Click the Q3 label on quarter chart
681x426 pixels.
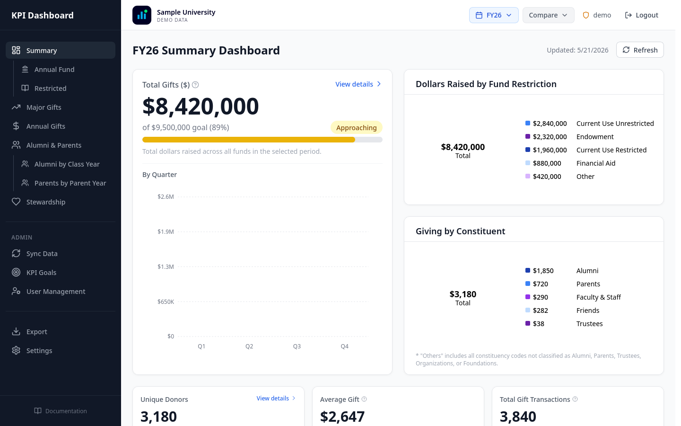(297, 346)
